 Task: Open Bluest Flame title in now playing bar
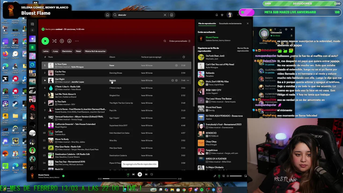(x=44, y=175)
